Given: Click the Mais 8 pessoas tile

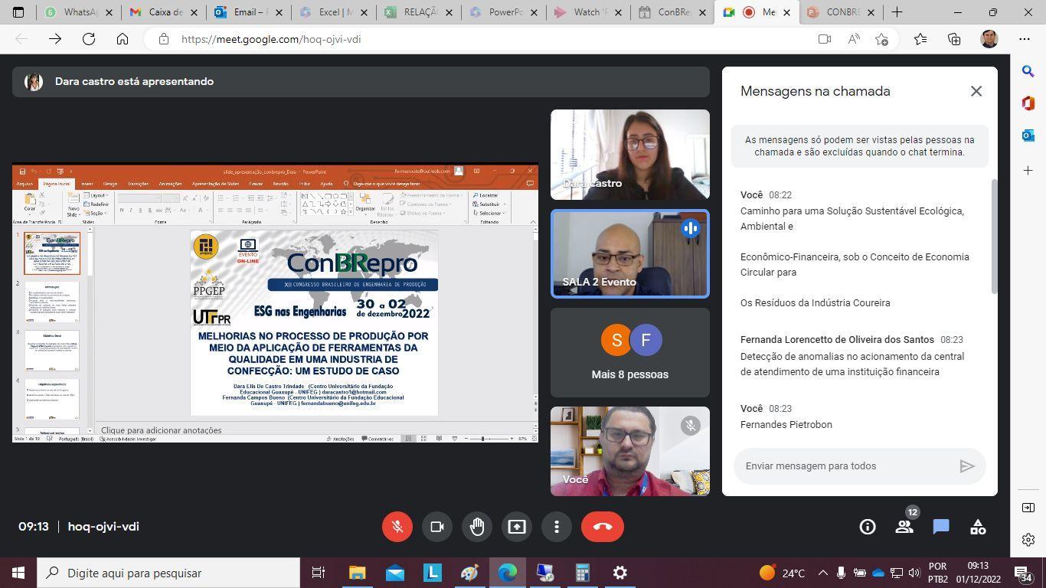Looking at the screenshot, I should pyautogui.click(x=629, y=353).
